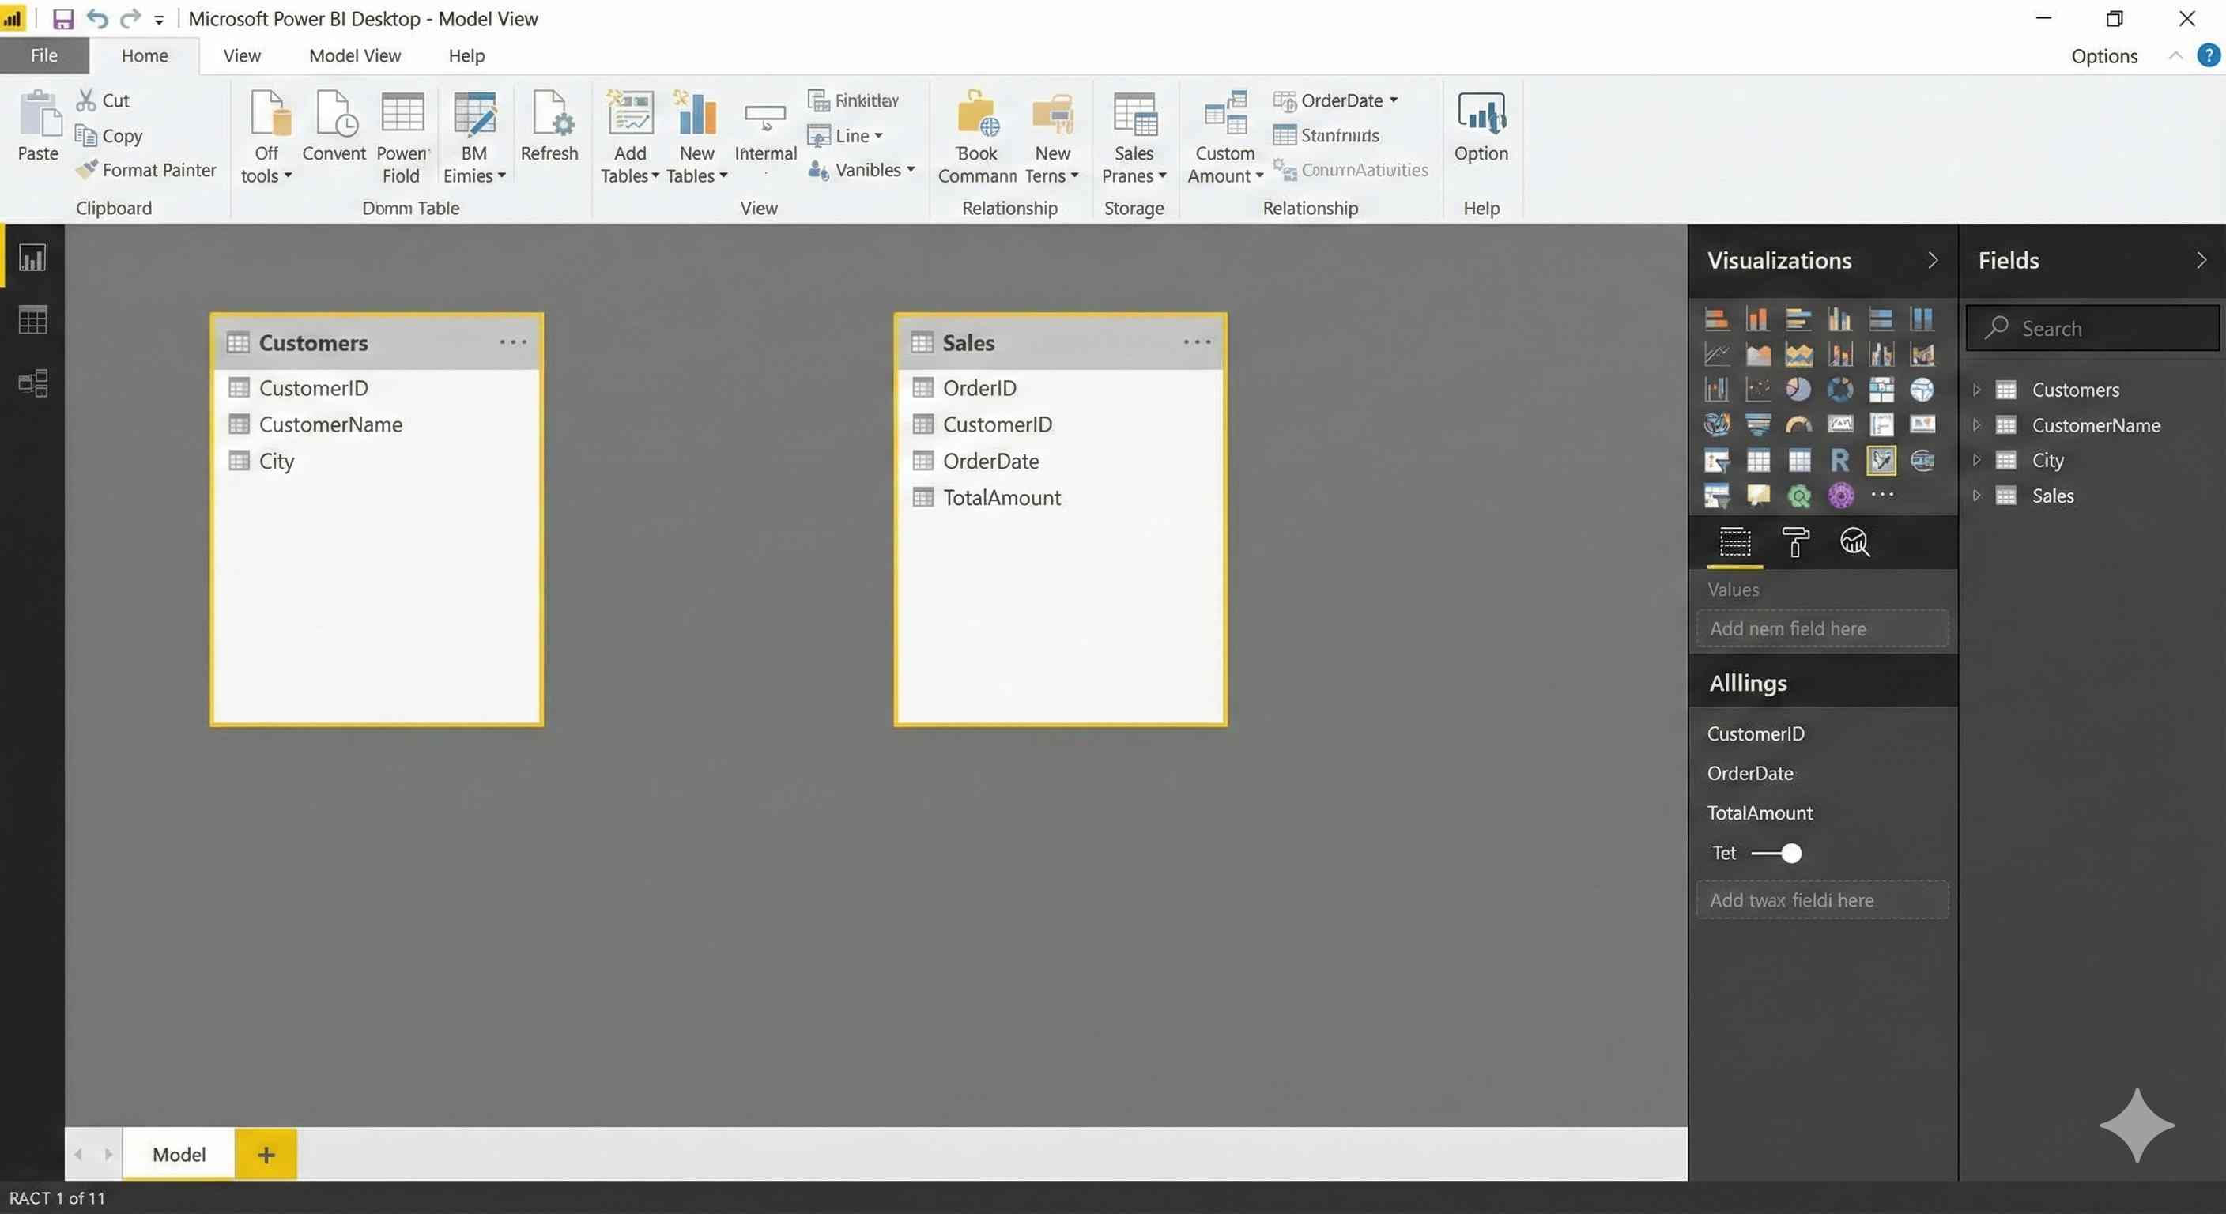This screenshot has width=2226, height=1214.
Task: Click the Fields search box
Action: [x=2091, y=328]
